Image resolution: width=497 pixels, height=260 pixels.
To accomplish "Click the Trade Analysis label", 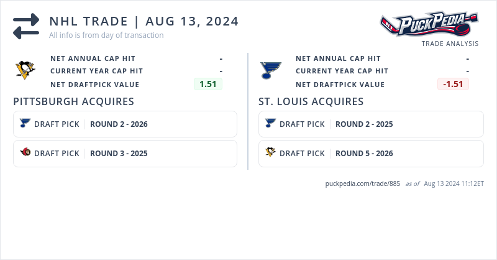I will coord(450,44).
